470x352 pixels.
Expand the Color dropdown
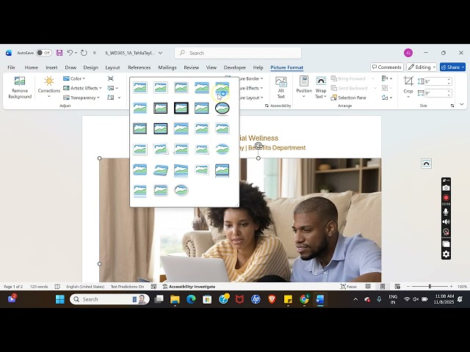74,78
